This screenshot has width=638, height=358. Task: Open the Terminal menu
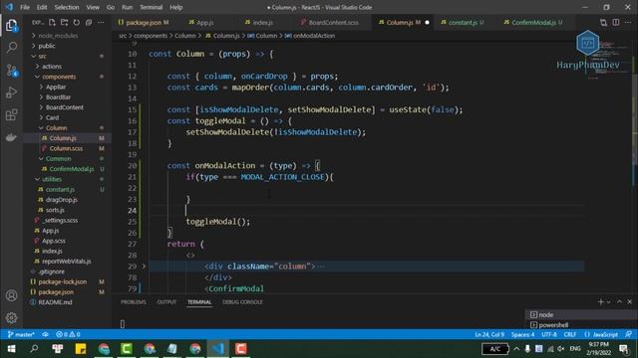tap(151, 7)
